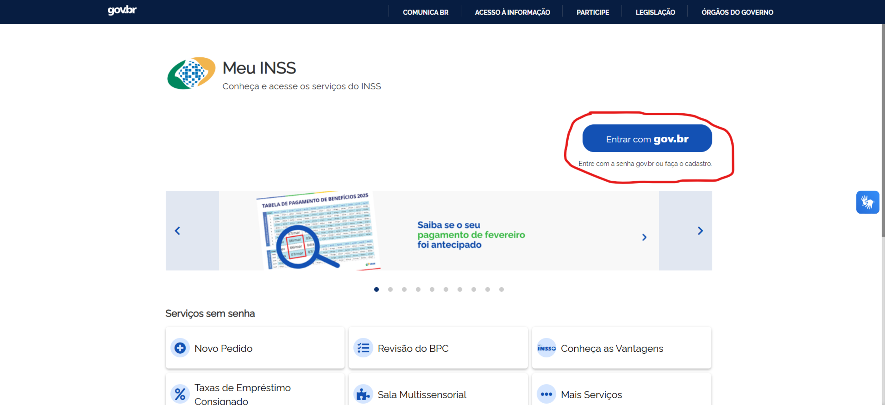
Task: Go to previous carousel slide arrow
Action: (x=177, y=231)
